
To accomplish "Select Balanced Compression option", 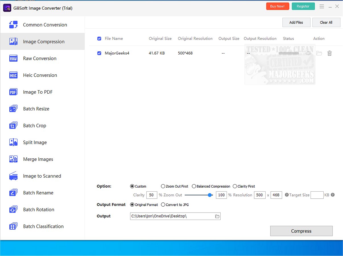I will tap(194, 186).
